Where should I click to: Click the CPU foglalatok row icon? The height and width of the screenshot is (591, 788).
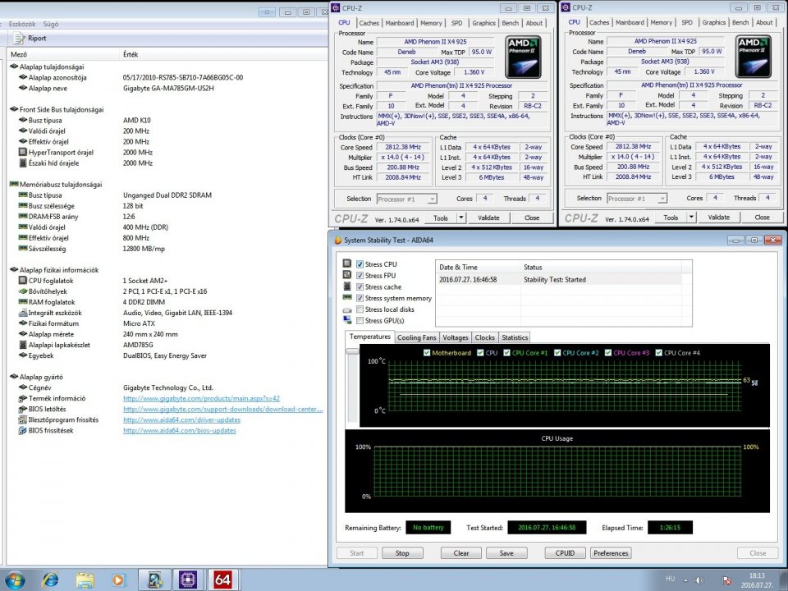(x=23, y=280)
